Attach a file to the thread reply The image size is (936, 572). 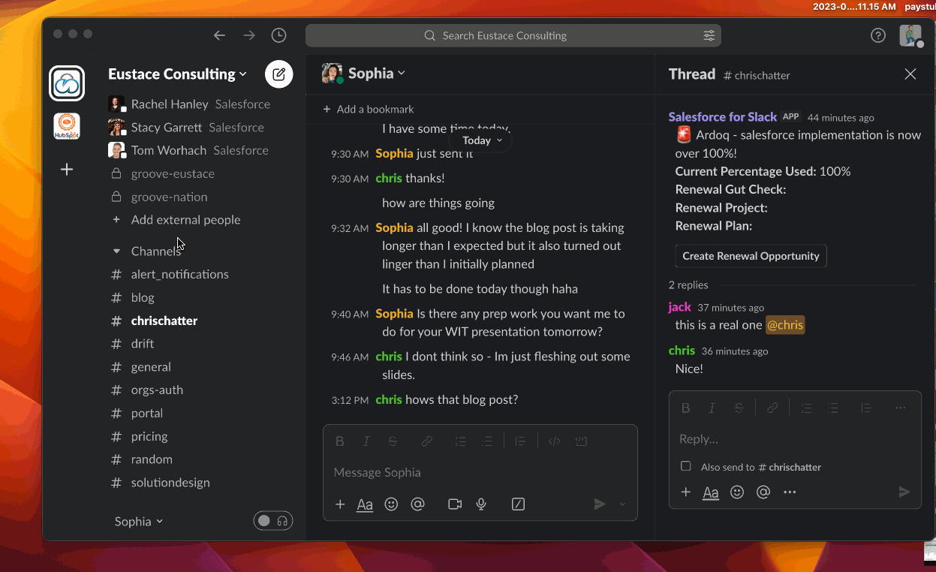pyautogui.click(x=685, y=492)
